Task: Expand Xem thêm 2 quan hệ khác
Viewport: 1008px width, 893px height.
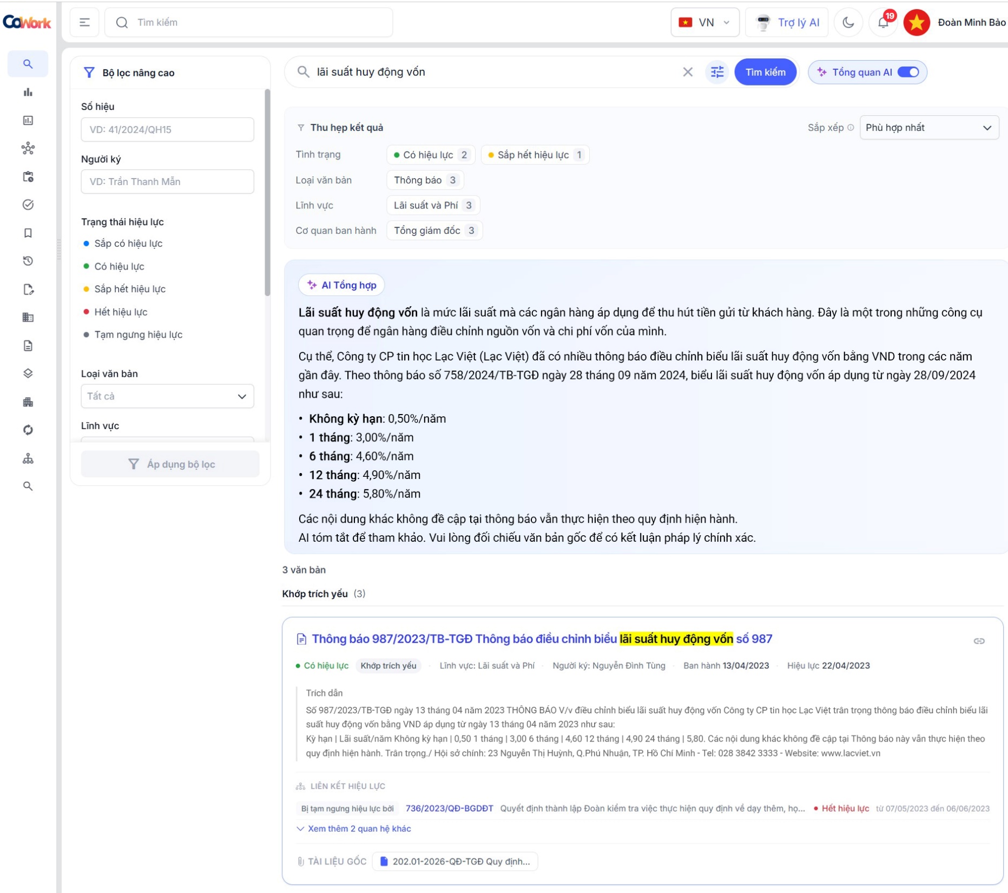Action: [x=354, y=829]
